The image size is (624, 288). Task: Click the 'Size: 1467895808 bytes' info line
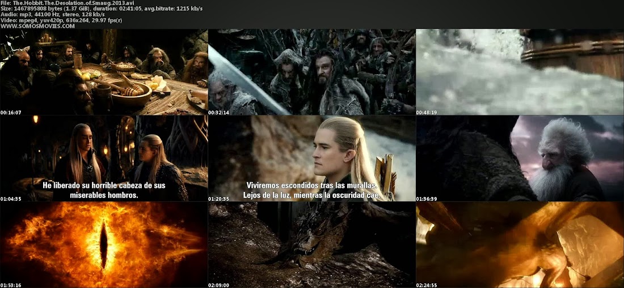(102, 8)
